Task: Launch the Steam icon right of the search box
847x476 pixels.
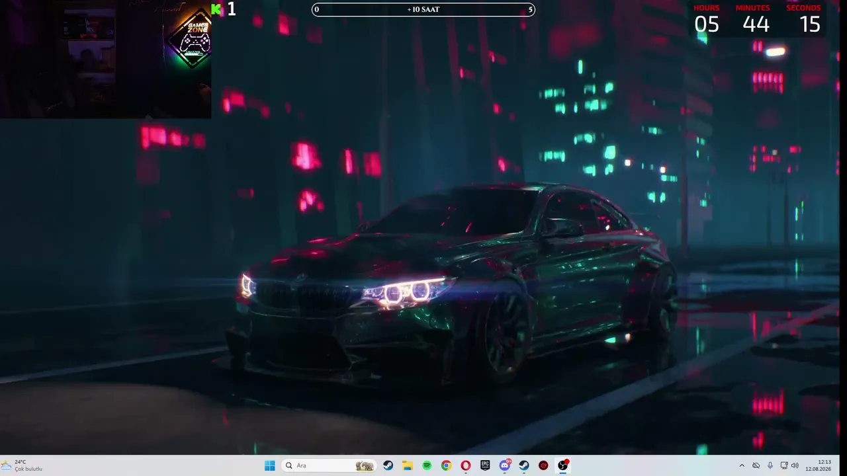Action: click(x=388, y=465)
